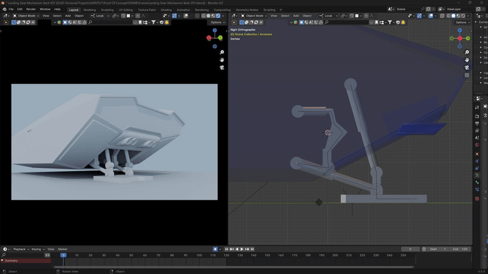The image size is (488, 274).
Task: Open Options dropdown in left viewport
Action: [x=217, y=23]
